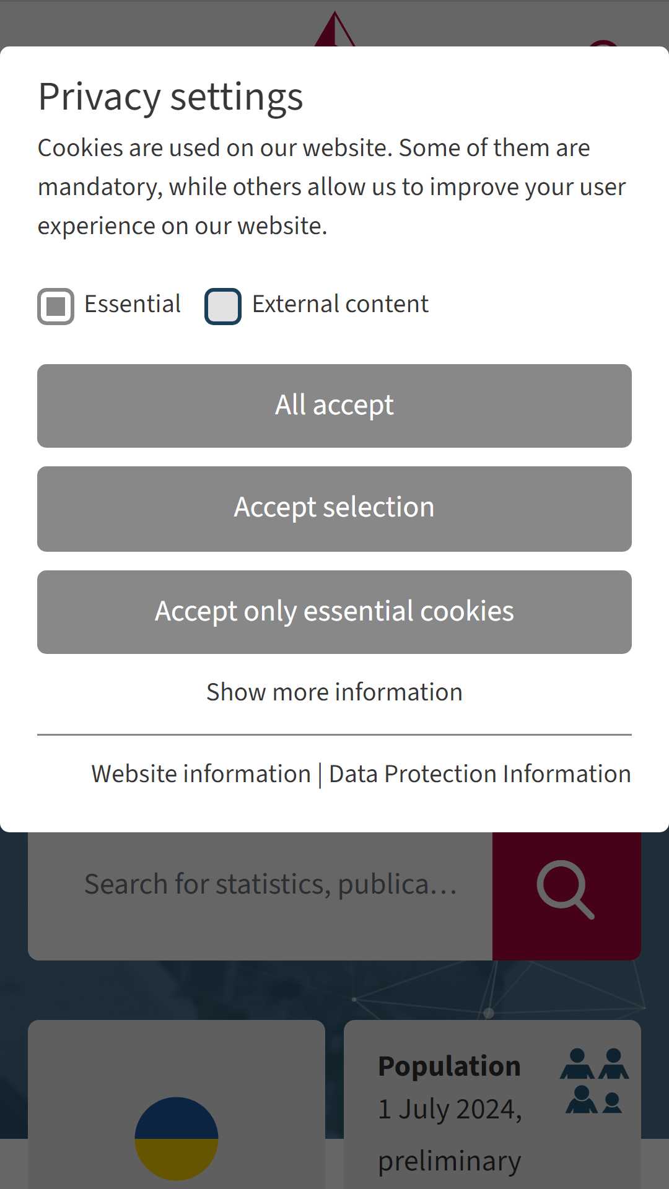Viewport: 669px width, 1189px height.
Task: Click the Ukraine flag circle icon
Action: click(177, 1139)
